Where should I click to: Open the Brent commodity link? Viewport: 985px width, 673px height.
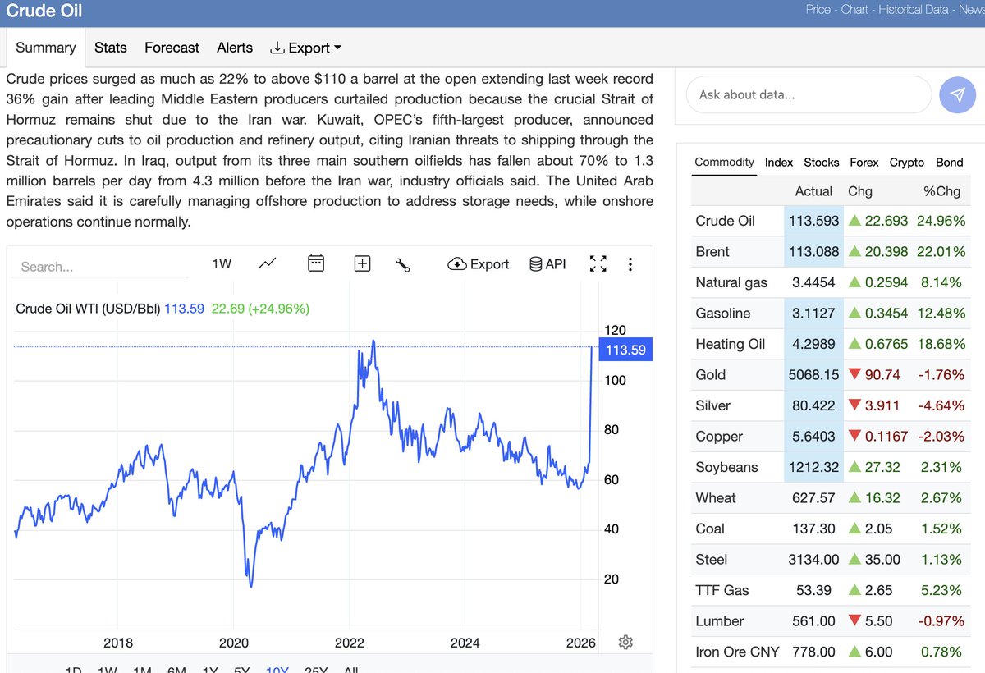point(712,252)
